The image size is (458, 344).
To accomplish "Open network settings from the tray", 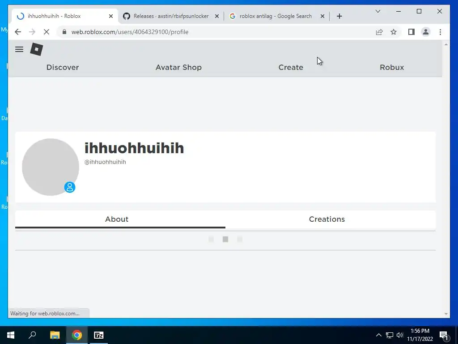I will (x=390, y=335).
